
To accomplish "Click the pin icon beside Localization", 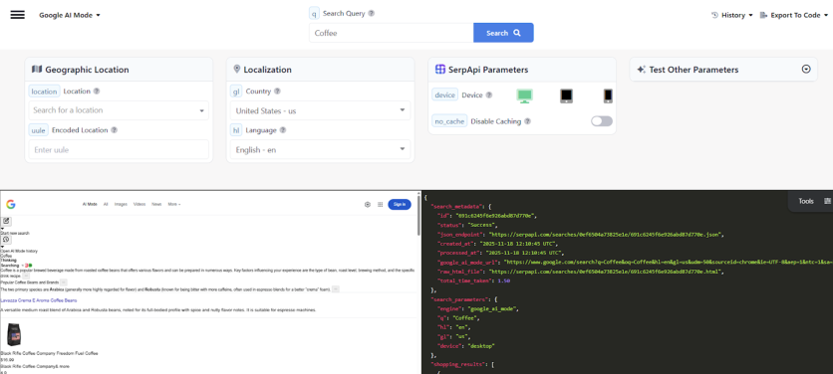I will point(237,70).
